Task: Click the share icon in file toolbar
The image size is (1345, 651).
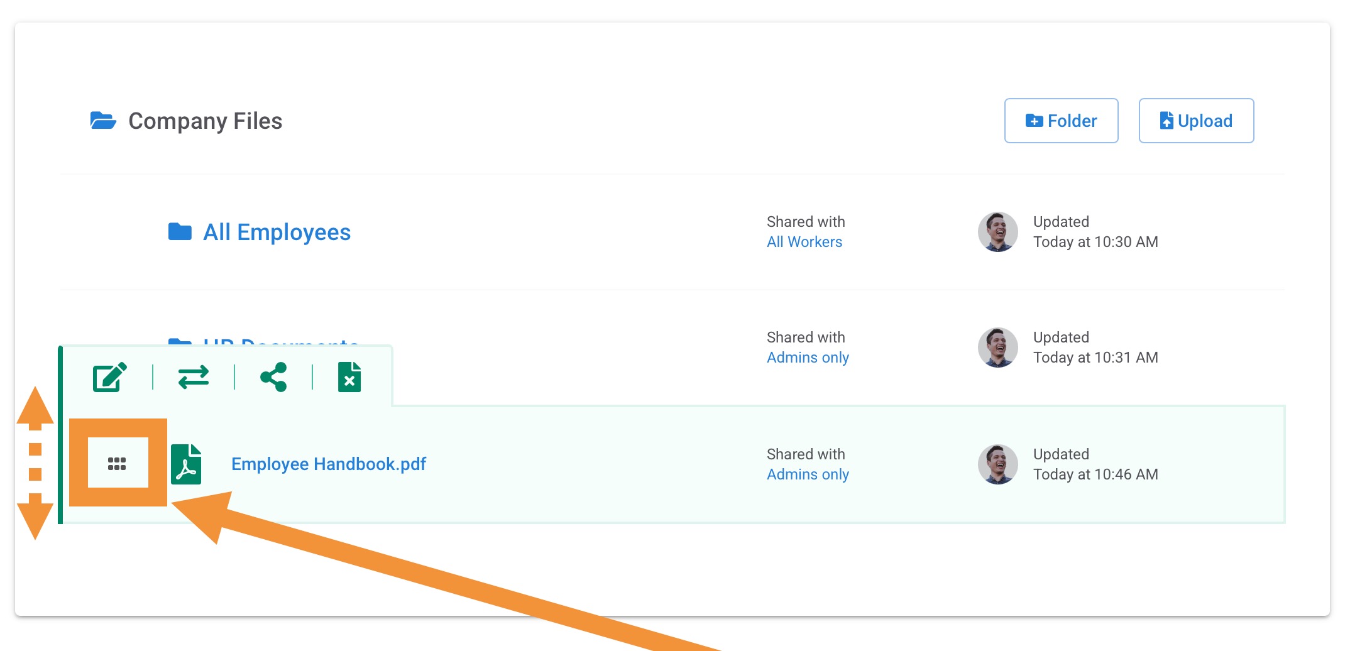Action: (x=273, y=377)
